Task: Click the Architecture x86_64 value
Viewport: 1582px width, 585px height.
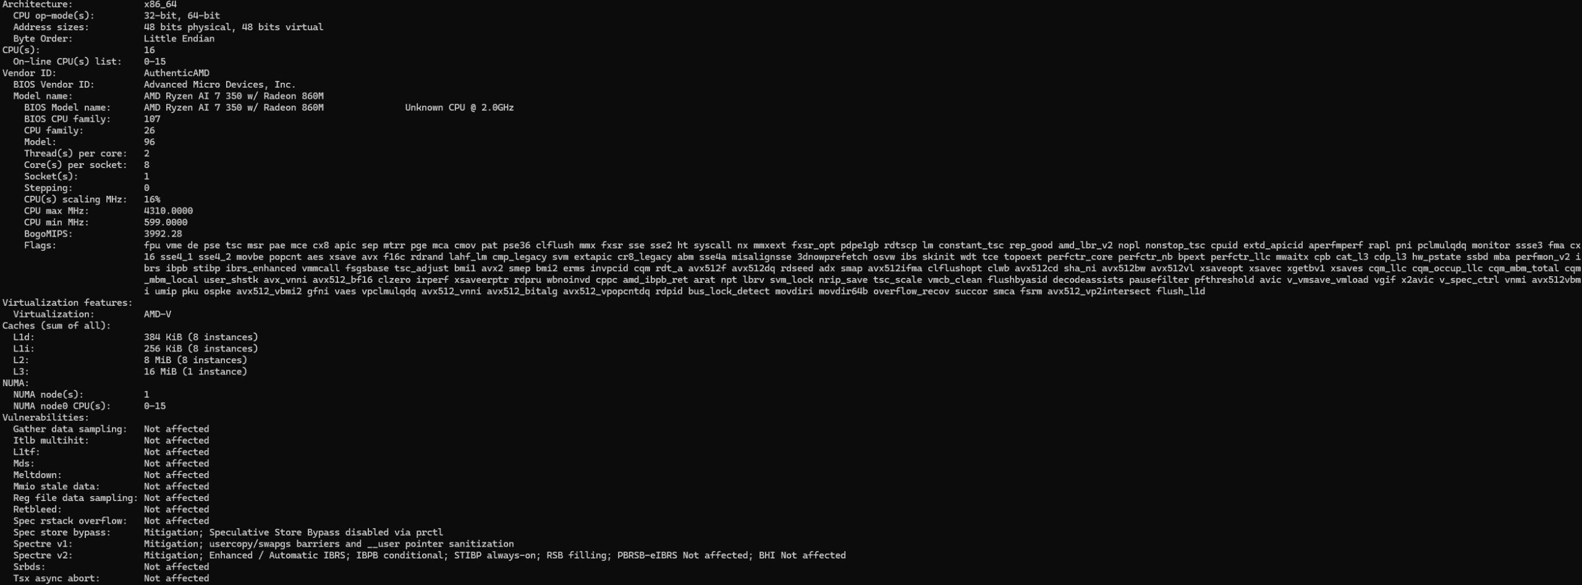Action: coord(160,4)
